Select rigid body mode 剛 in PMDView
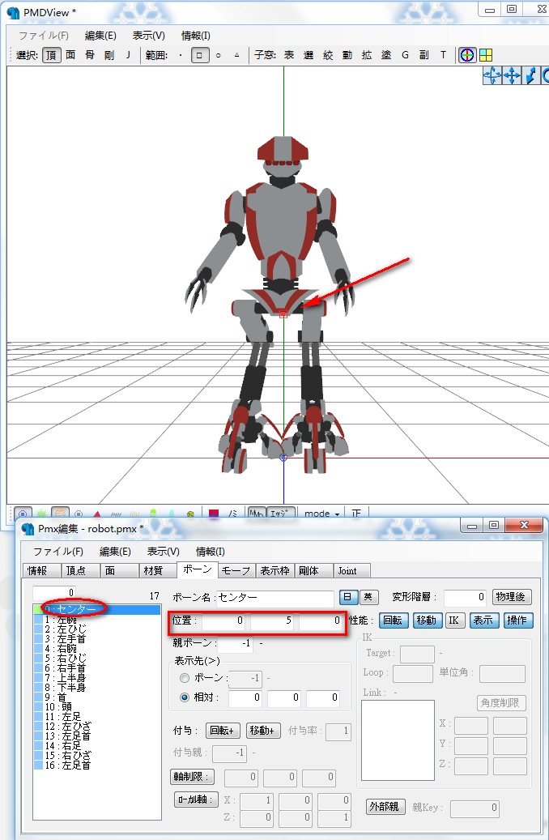The height and width of the screenshot is (840, 549). coord(109,55)
